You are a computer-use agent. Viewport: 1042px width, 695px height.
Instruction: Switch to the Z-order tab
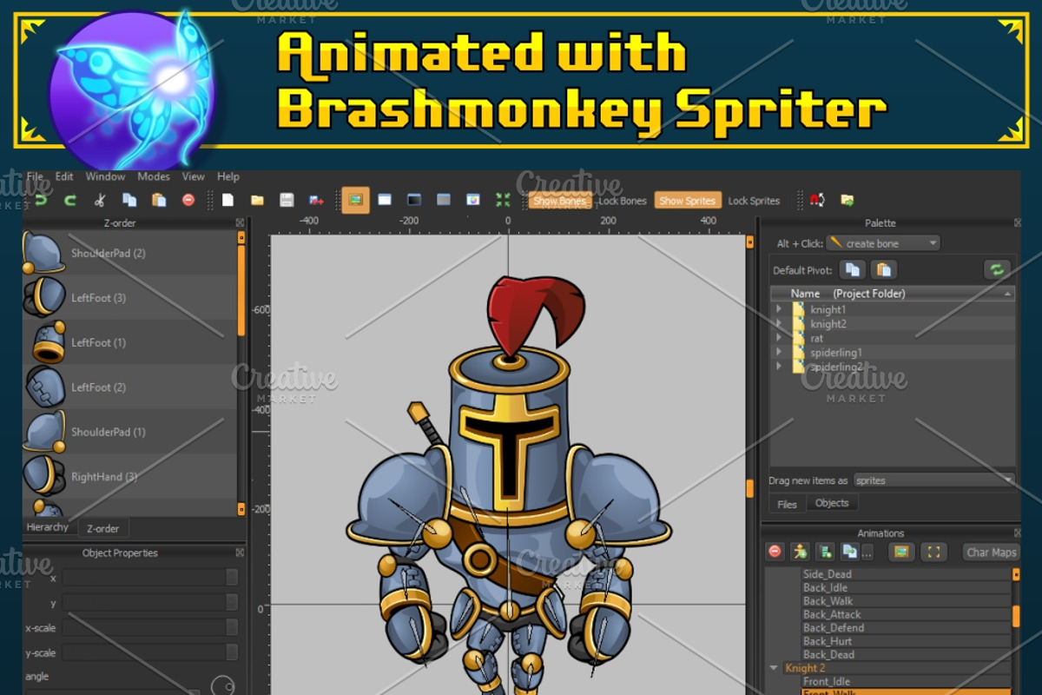pyautogui.click(x=102, y=528)
